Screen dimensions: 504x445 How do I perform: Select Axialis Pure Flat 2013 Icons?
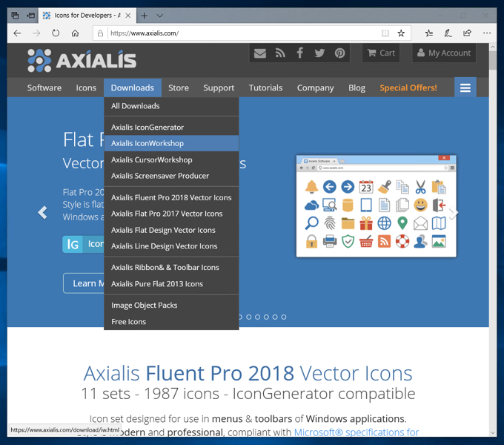[x=171, y=284]
